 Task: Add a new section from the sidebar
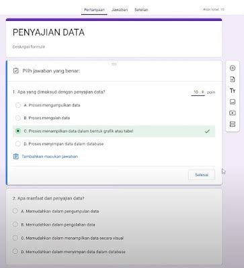pos(233,124)
